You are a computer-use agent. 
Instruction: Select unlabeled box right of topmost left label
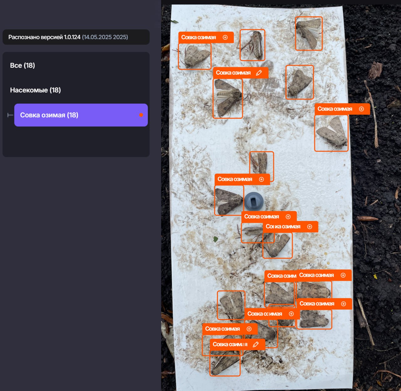coord(252,45)
